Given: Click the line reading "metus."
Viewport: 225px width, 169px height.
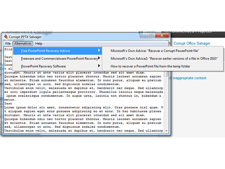Looking at the screenshot, I should coord(10,100).
